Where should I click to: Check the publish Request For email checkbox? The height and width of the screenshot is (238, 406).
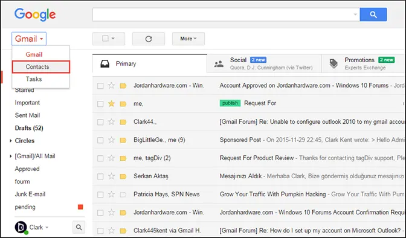100,104
